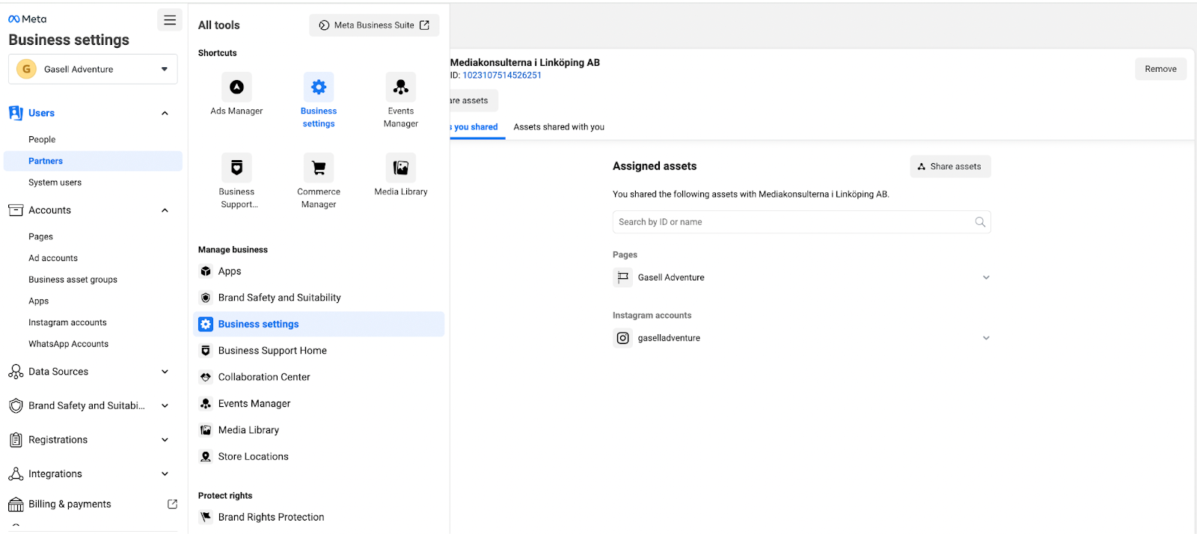Expand the Data Sources section
The width and height of the screenshot is (1197, 534).
click(165, 372)
